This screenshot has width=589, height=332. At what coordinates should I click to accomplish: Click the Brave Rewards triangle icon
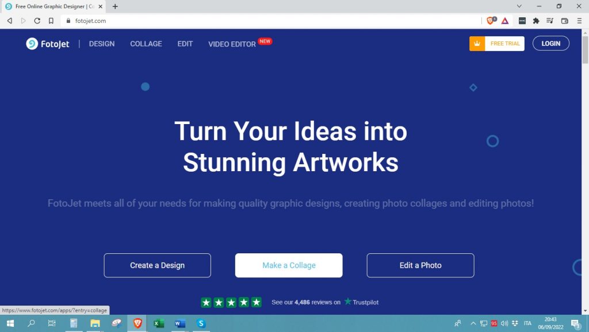[505, 21]
